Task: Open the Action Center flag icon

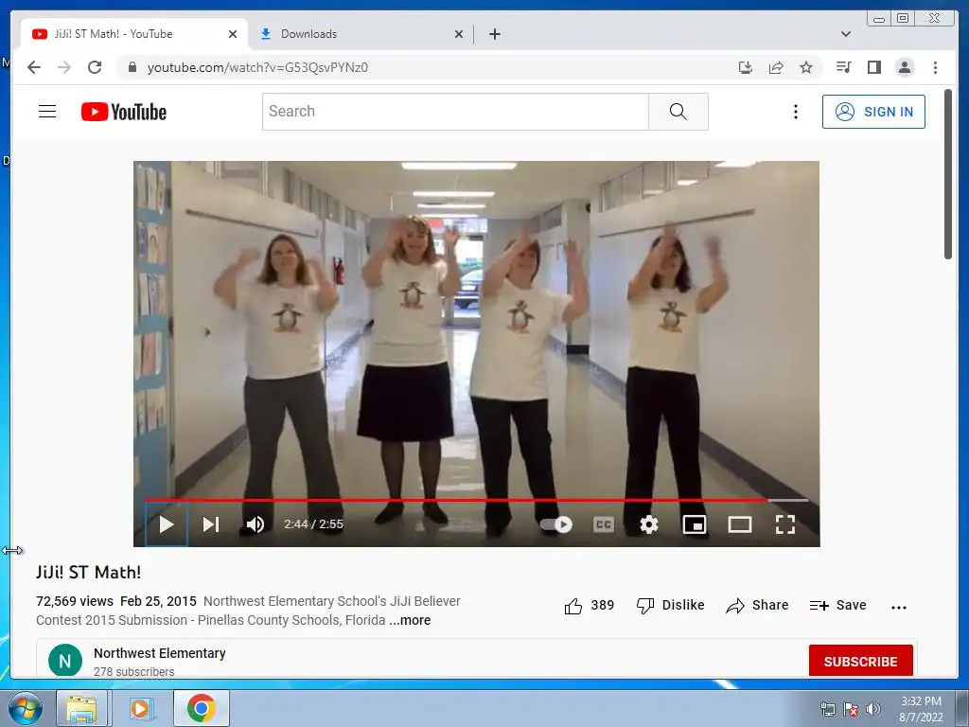Action: pos(851,709)
